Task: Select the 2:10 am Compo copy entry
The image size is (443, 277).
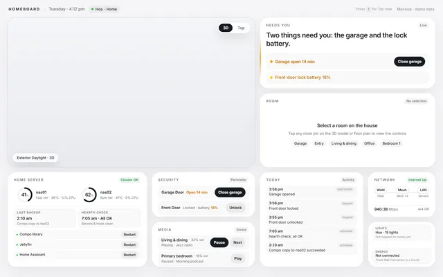Action: coord(311,248)
